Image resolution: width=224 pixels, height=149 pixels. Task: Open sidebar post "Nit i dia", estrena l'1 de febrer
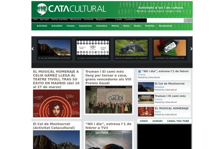point(165,71)
